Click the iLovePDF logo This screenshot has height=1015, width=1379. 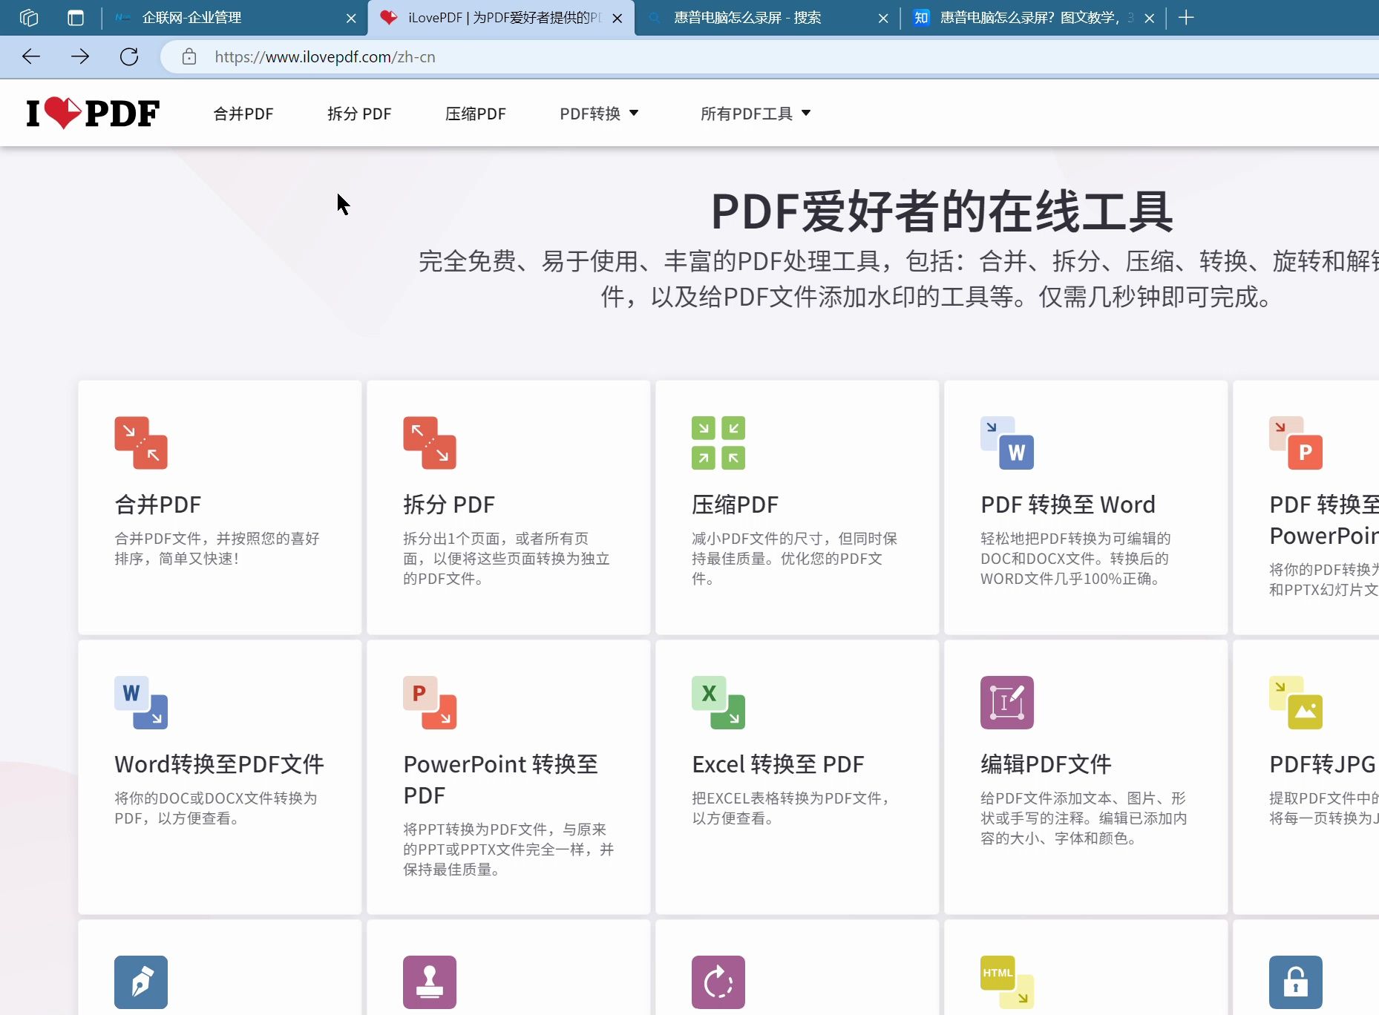pyautogui.click(x=93, y=114)
